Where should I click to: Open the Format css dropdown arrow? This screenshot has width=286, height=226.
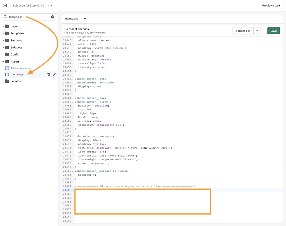(x=257, y=31)
